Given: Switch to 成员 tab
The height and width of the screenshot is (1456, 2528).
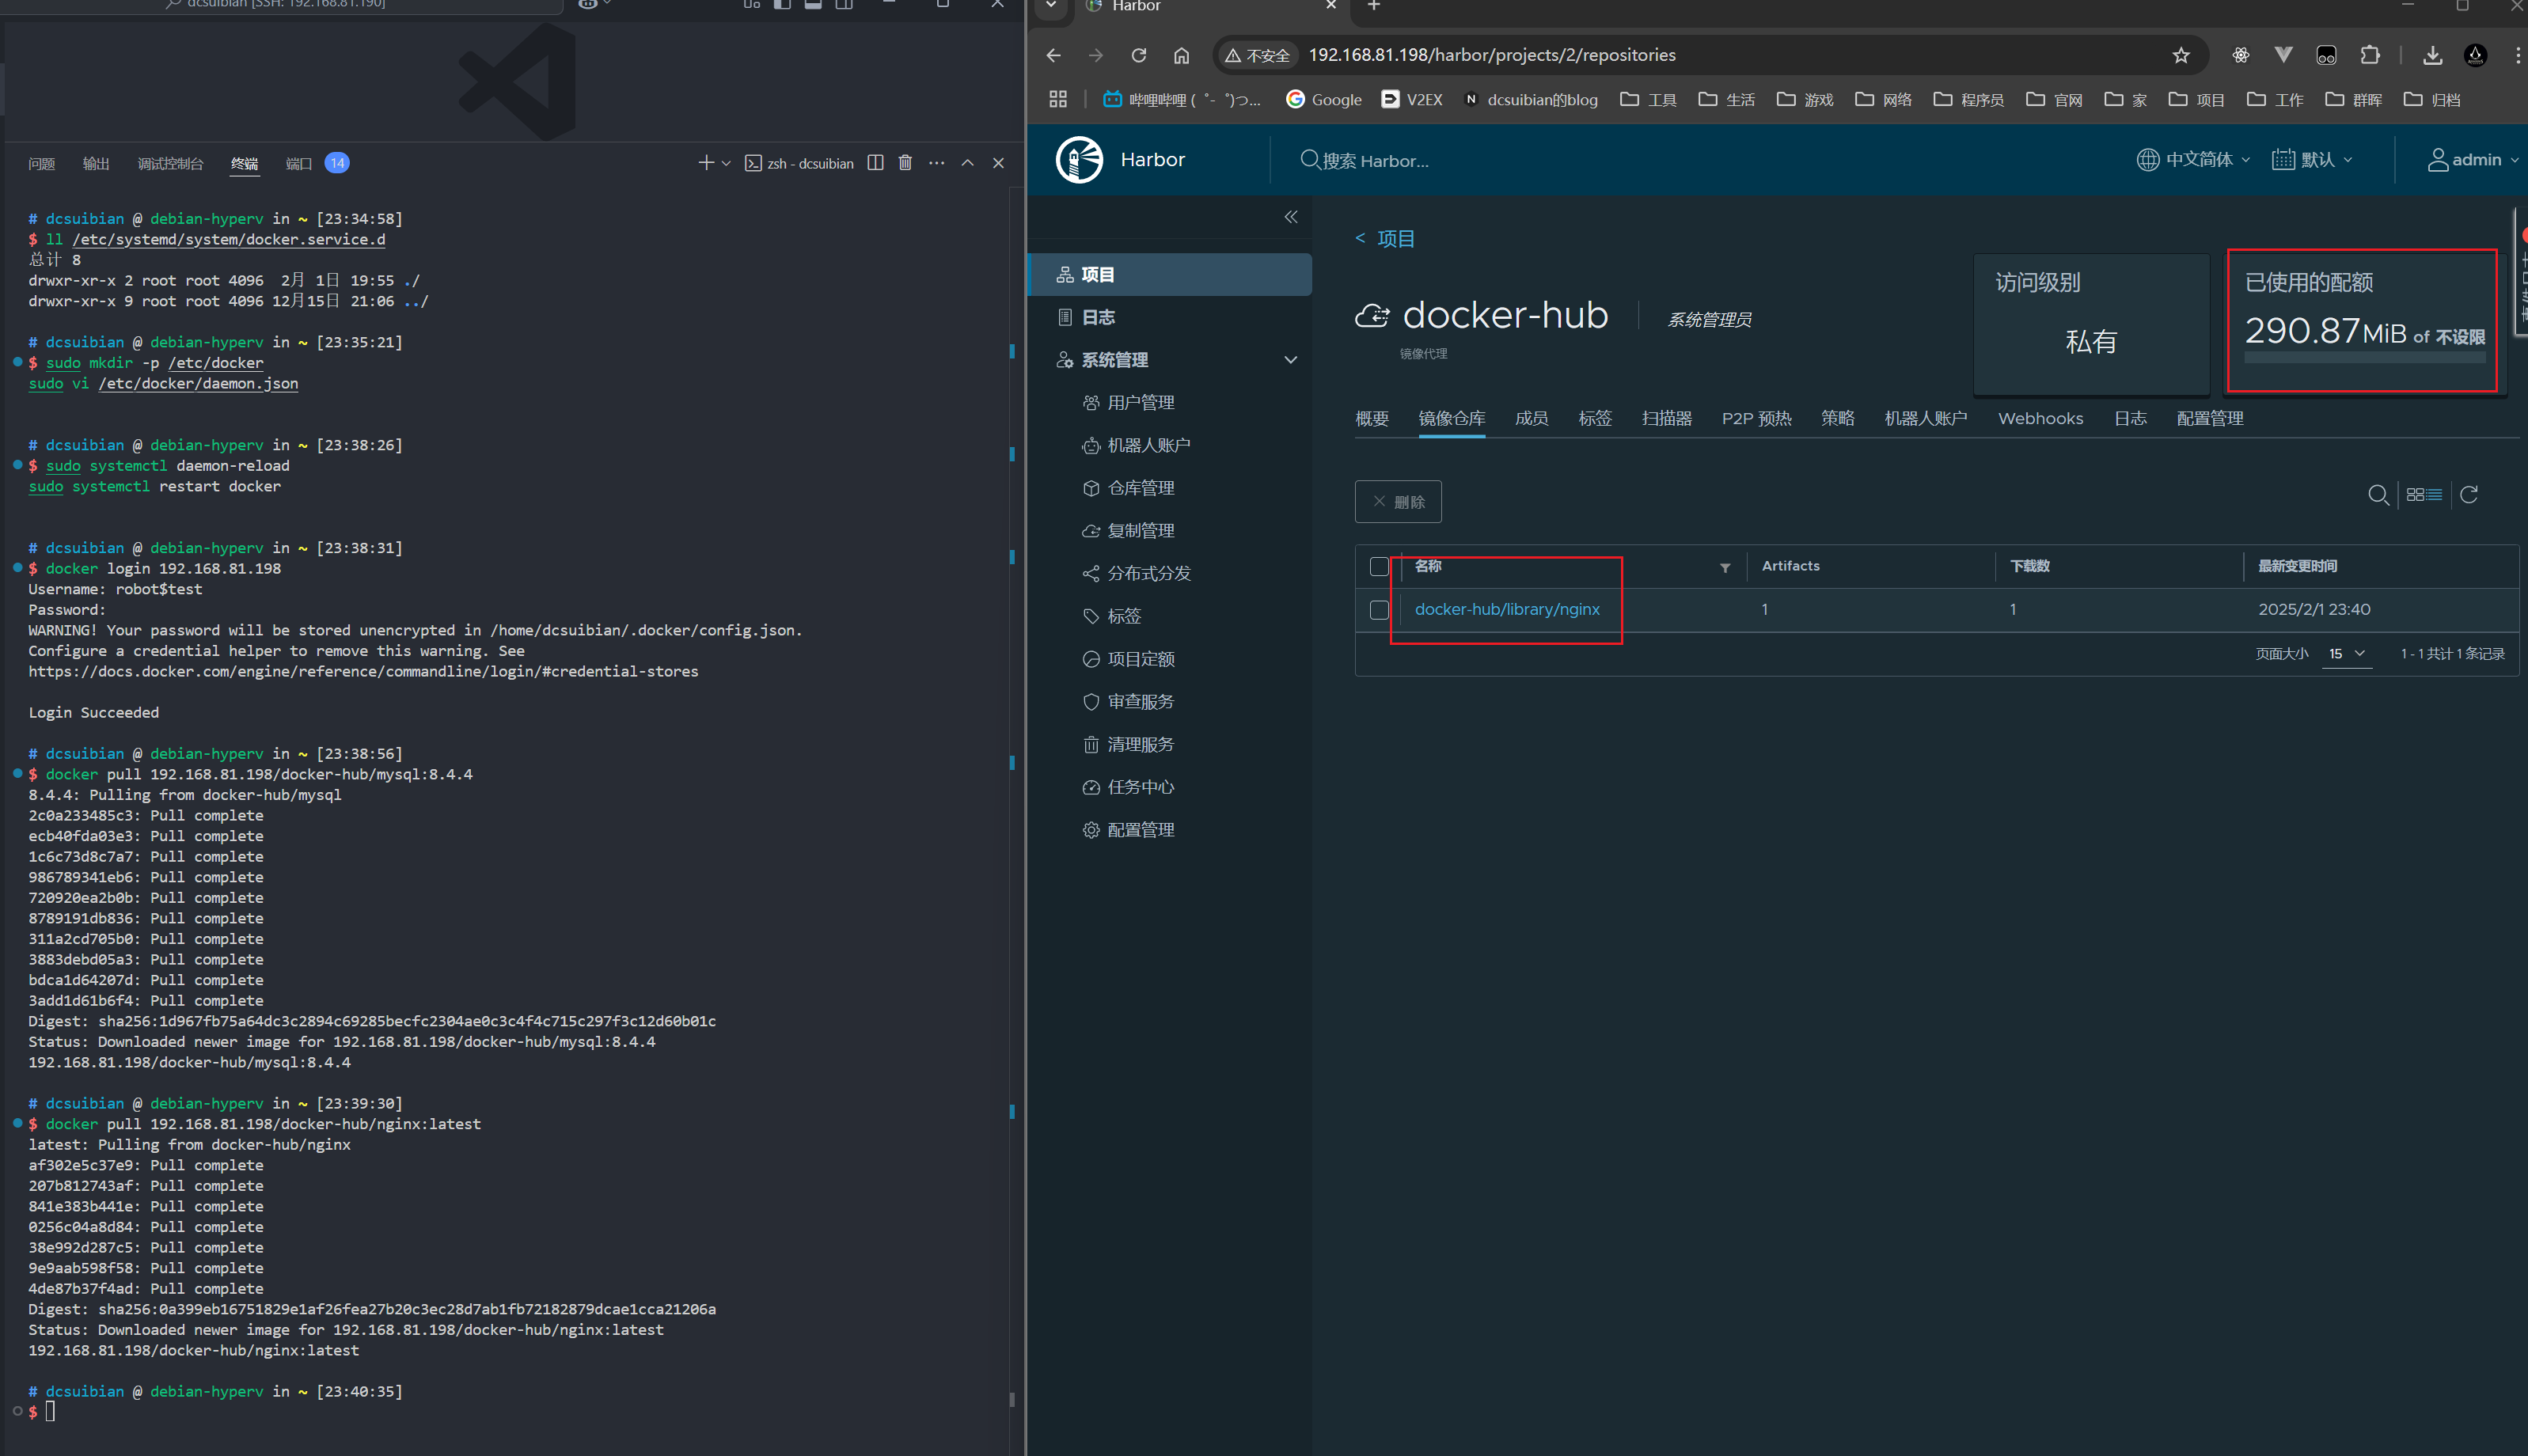Looking at the screenshot, I should tap(1531, 419).
